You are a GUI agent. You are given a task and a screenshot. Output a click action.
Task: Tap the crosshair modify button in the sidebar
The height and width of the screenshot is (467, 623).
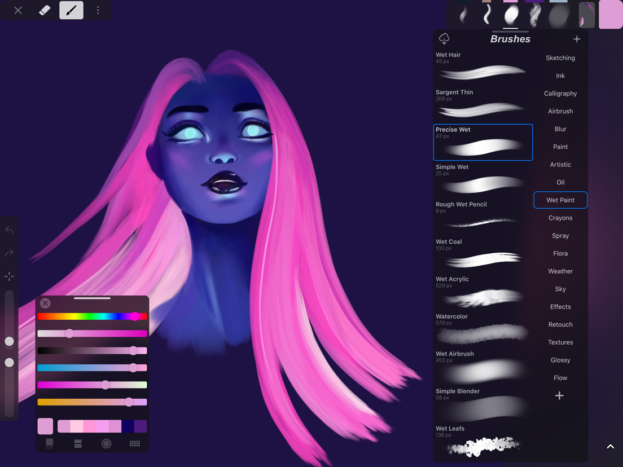tap(9, 276)
